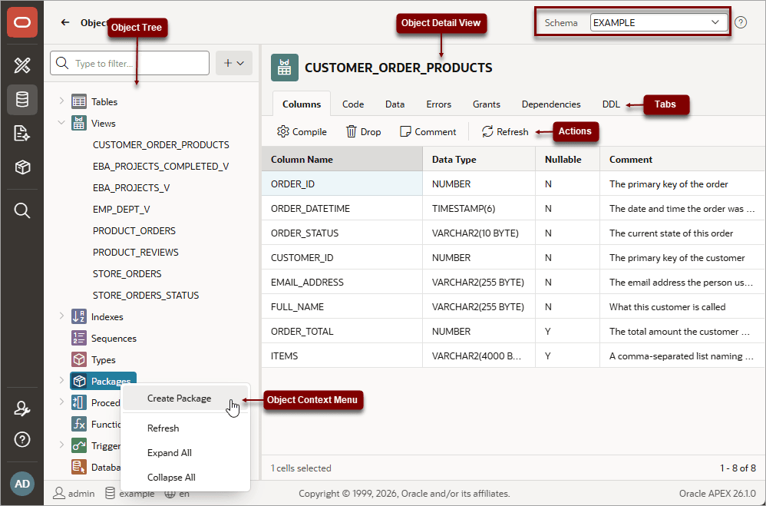Click the Comment action button
This screenshot has height=506, width=766.
(428, 131)
